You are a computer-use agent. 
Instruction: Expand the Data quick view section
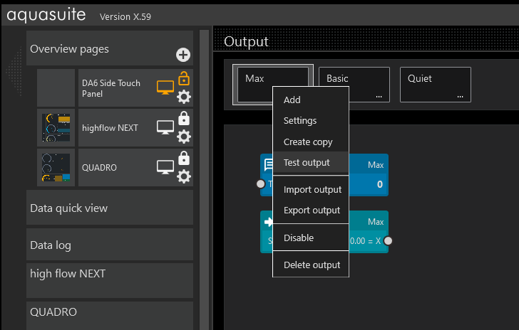click(110, 208)
